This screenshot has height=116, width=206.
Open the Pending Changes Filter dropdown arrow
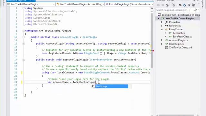(177, 5)
